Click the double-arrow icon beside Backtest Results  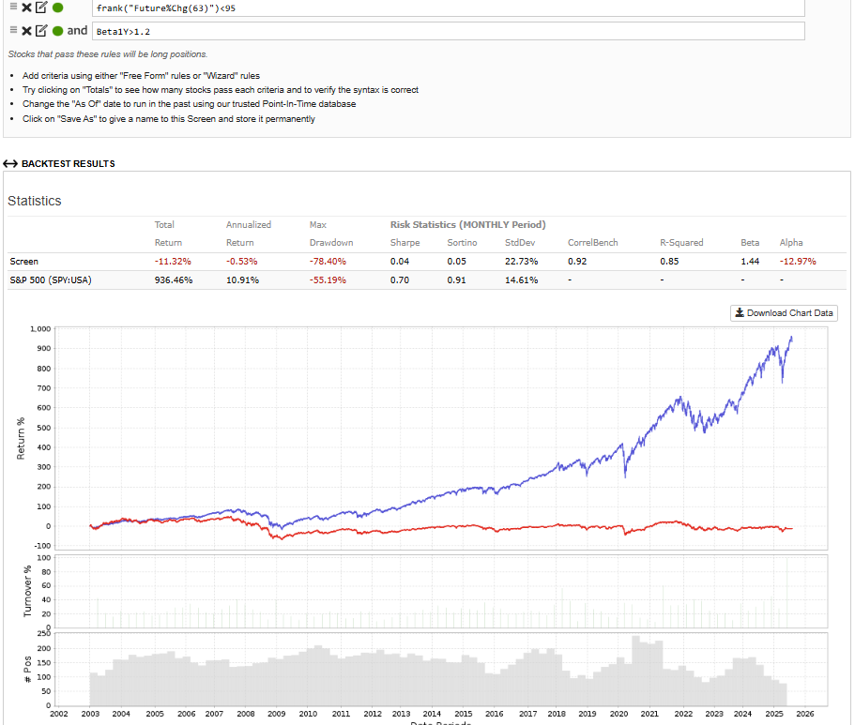(10, 164)
